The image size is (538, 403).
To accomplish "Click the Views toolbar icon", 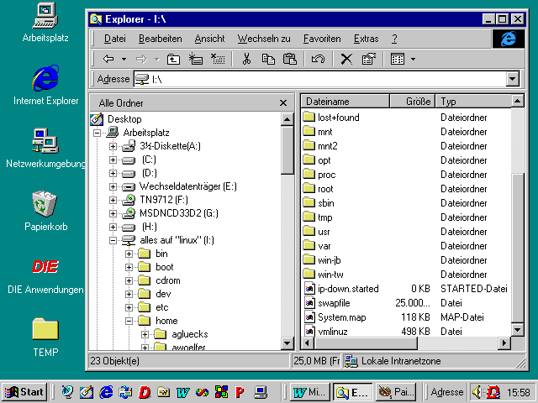I will [x=398, y=60].
